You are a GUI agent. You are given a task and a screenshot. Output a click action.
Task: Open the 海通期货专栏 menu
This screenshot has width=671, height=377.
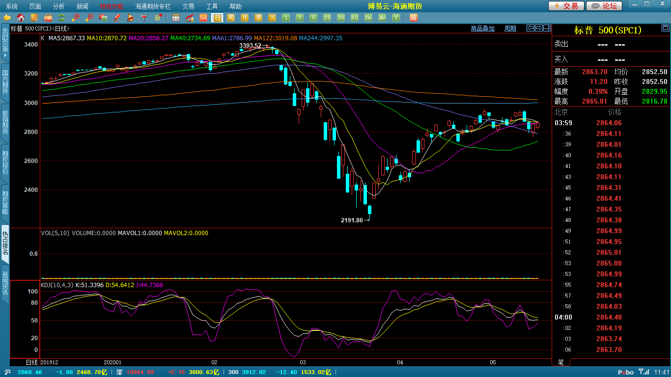point(153,6)
